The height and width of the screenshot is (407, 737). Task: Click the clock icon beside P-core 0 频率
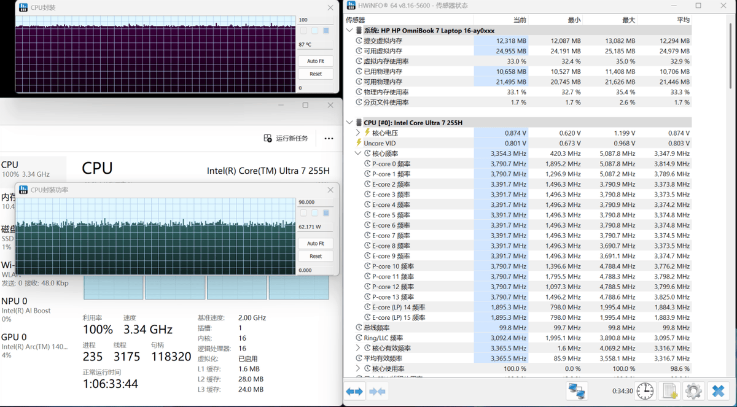368,164
